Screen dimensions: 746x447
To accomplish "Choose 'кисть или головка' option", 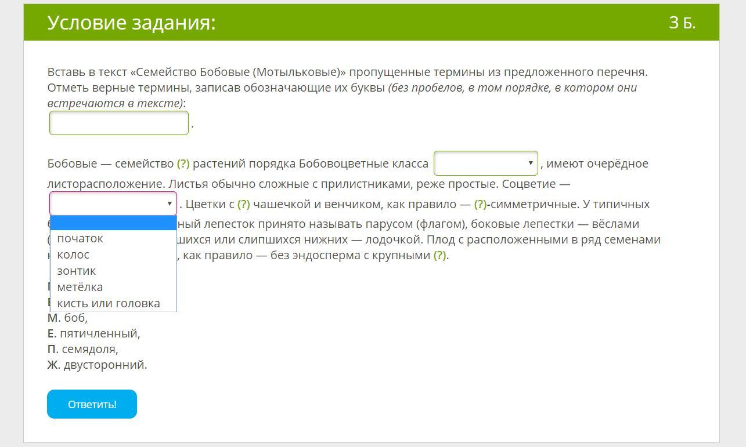I will (113, 303).
